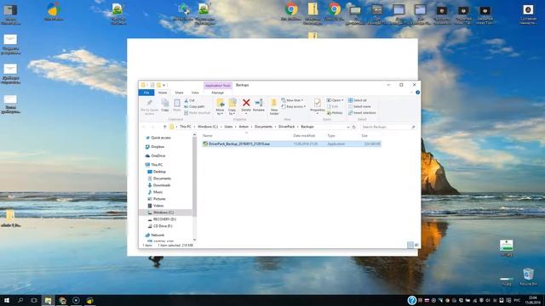The height and width of the screenshot is (306, 545).
Task: Open the Open dropdown in ribbon
Action: coord(335,100)
